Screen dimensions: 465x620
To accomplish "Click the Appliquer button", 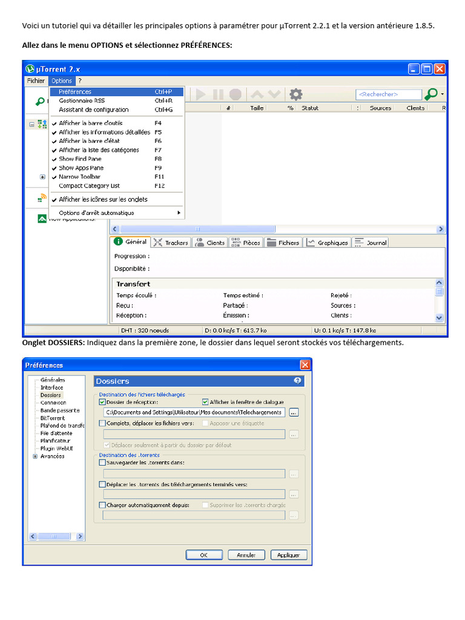I will [289, 555].
